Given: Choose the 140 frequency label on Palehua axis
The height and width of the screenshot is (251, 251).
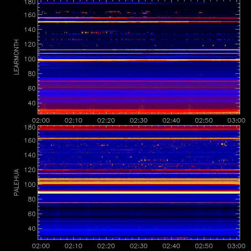Looking at the screenshot, I should point(30,155).
